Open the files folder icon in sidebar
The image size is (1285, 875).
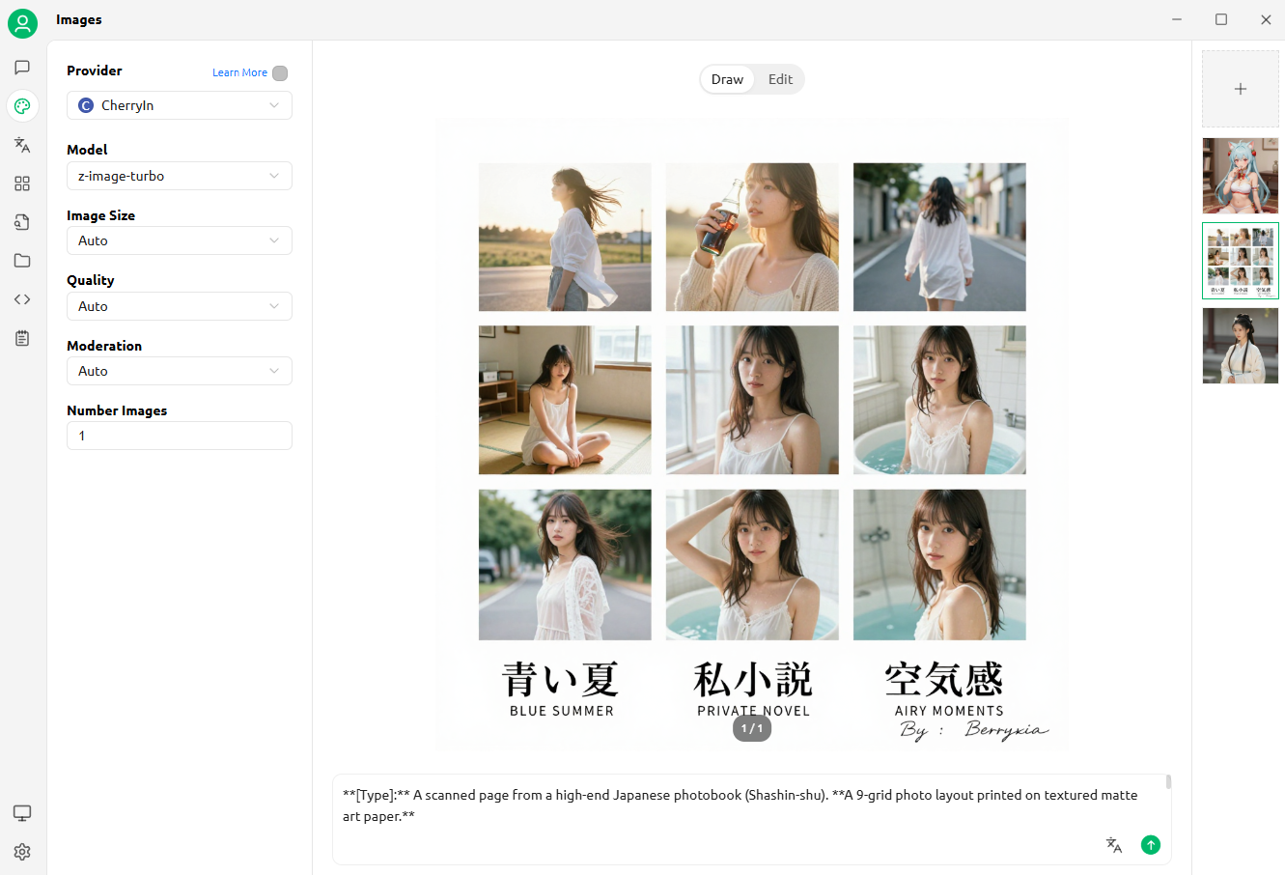pyautogui.click(x=22, y=261)
